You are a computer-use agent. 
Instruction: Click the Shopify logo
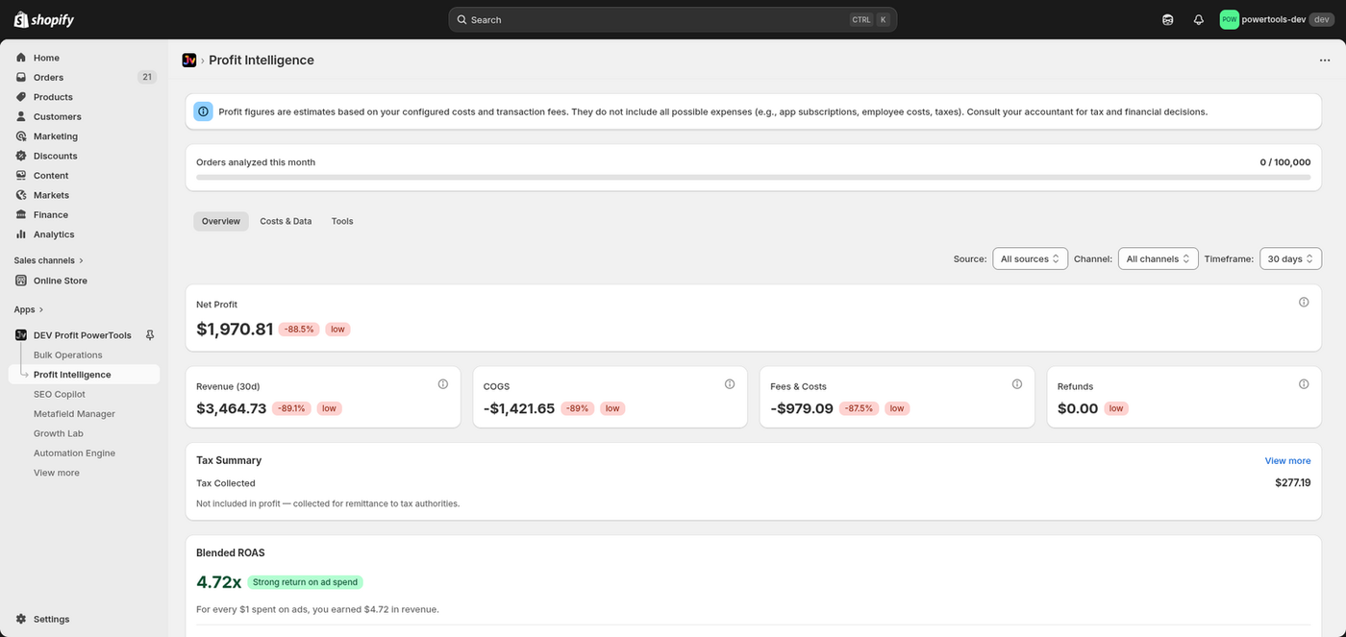43,19
